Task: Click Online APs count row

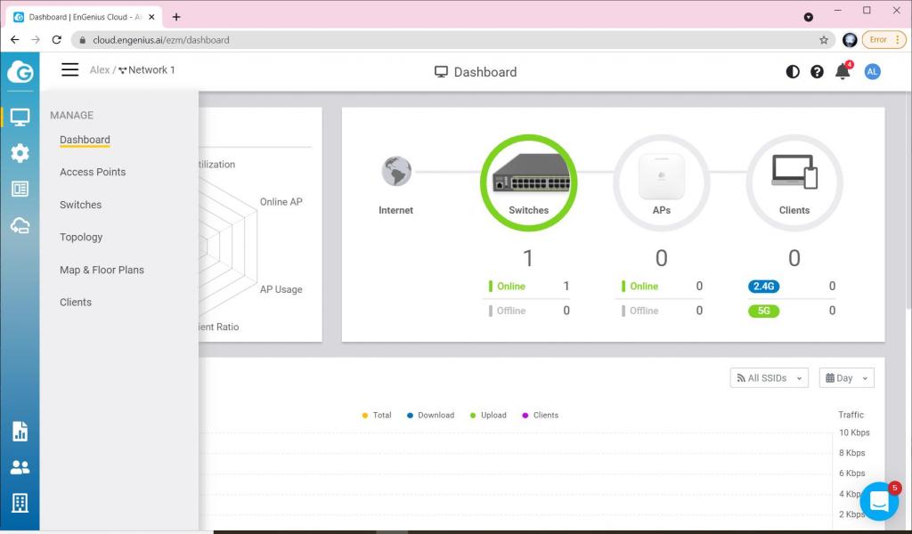Action: (x=662, y=286)
